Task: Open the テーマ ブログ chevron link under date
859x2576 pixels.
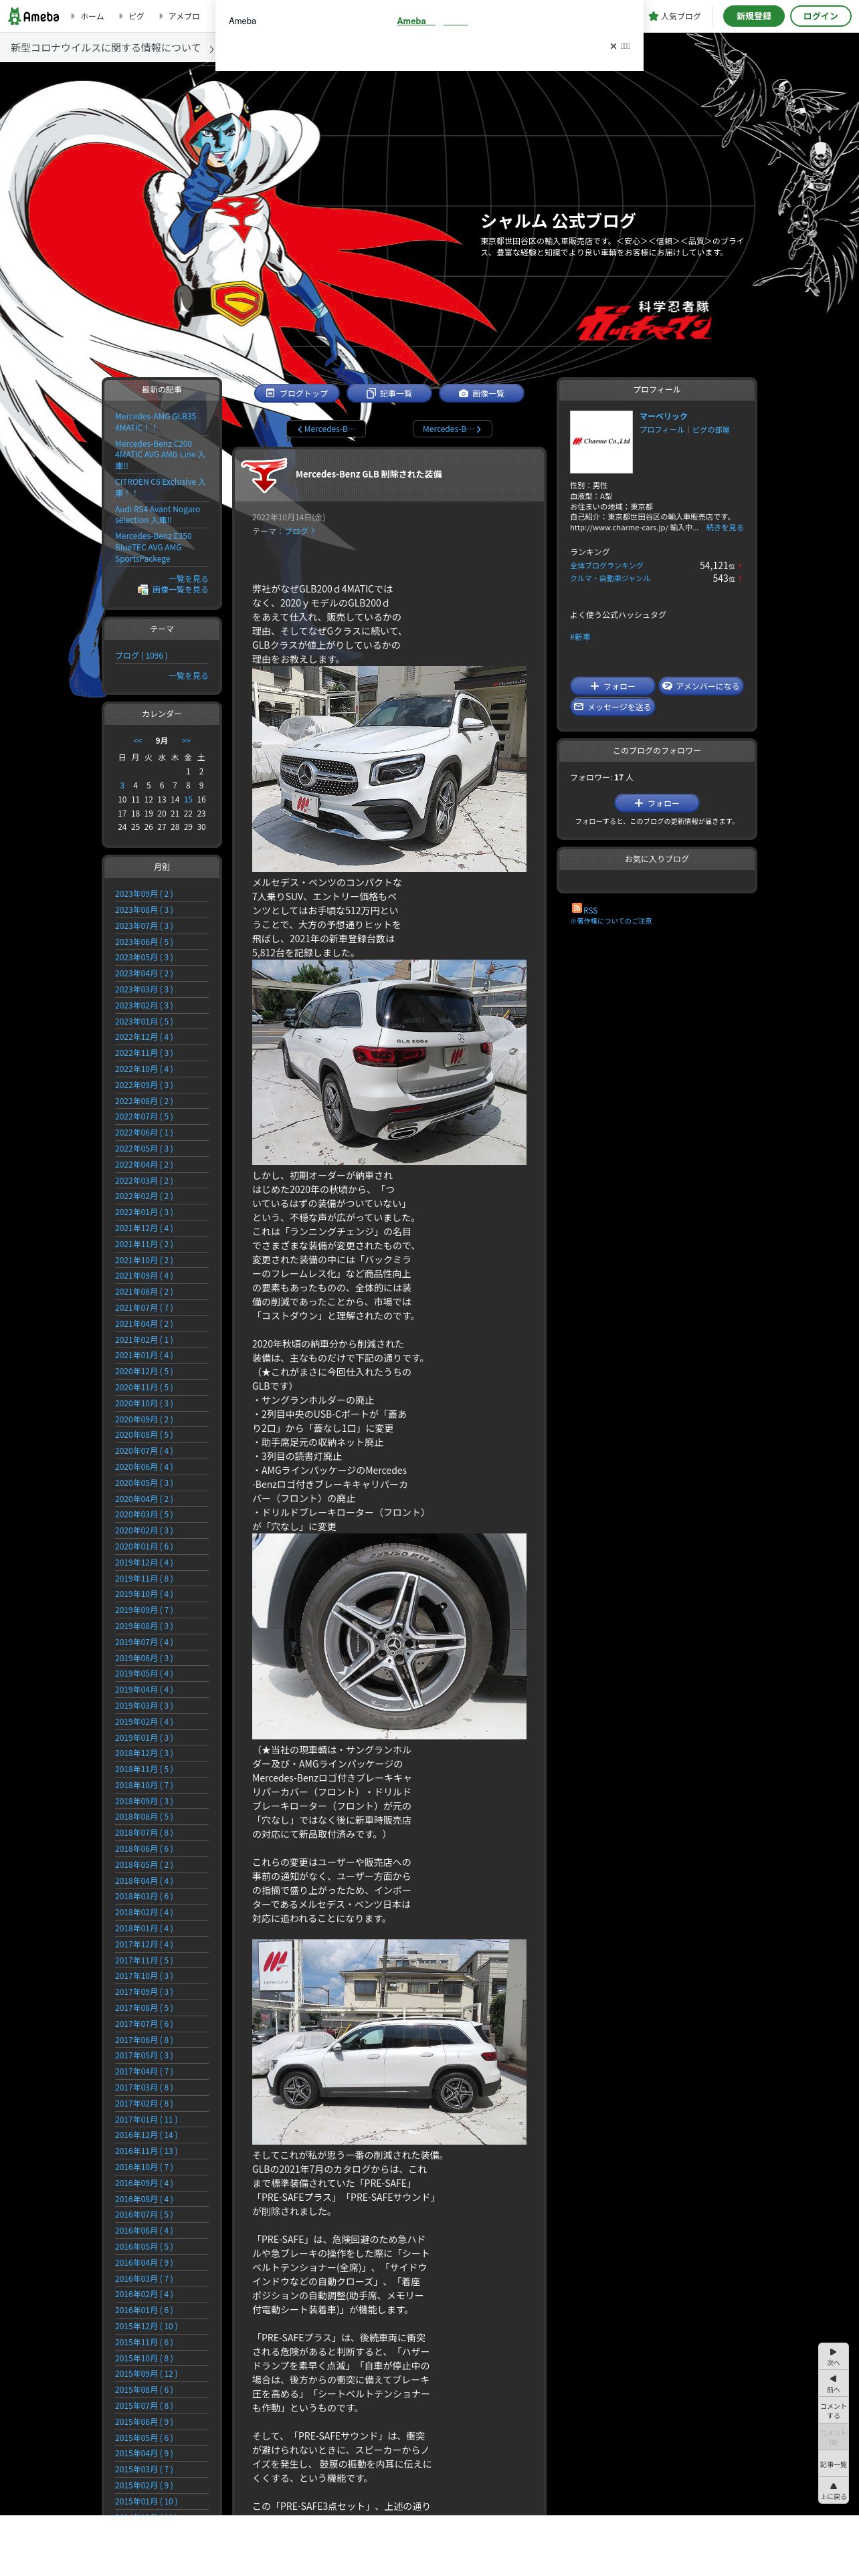Action: pyautogui.click(x=299, y=531)
